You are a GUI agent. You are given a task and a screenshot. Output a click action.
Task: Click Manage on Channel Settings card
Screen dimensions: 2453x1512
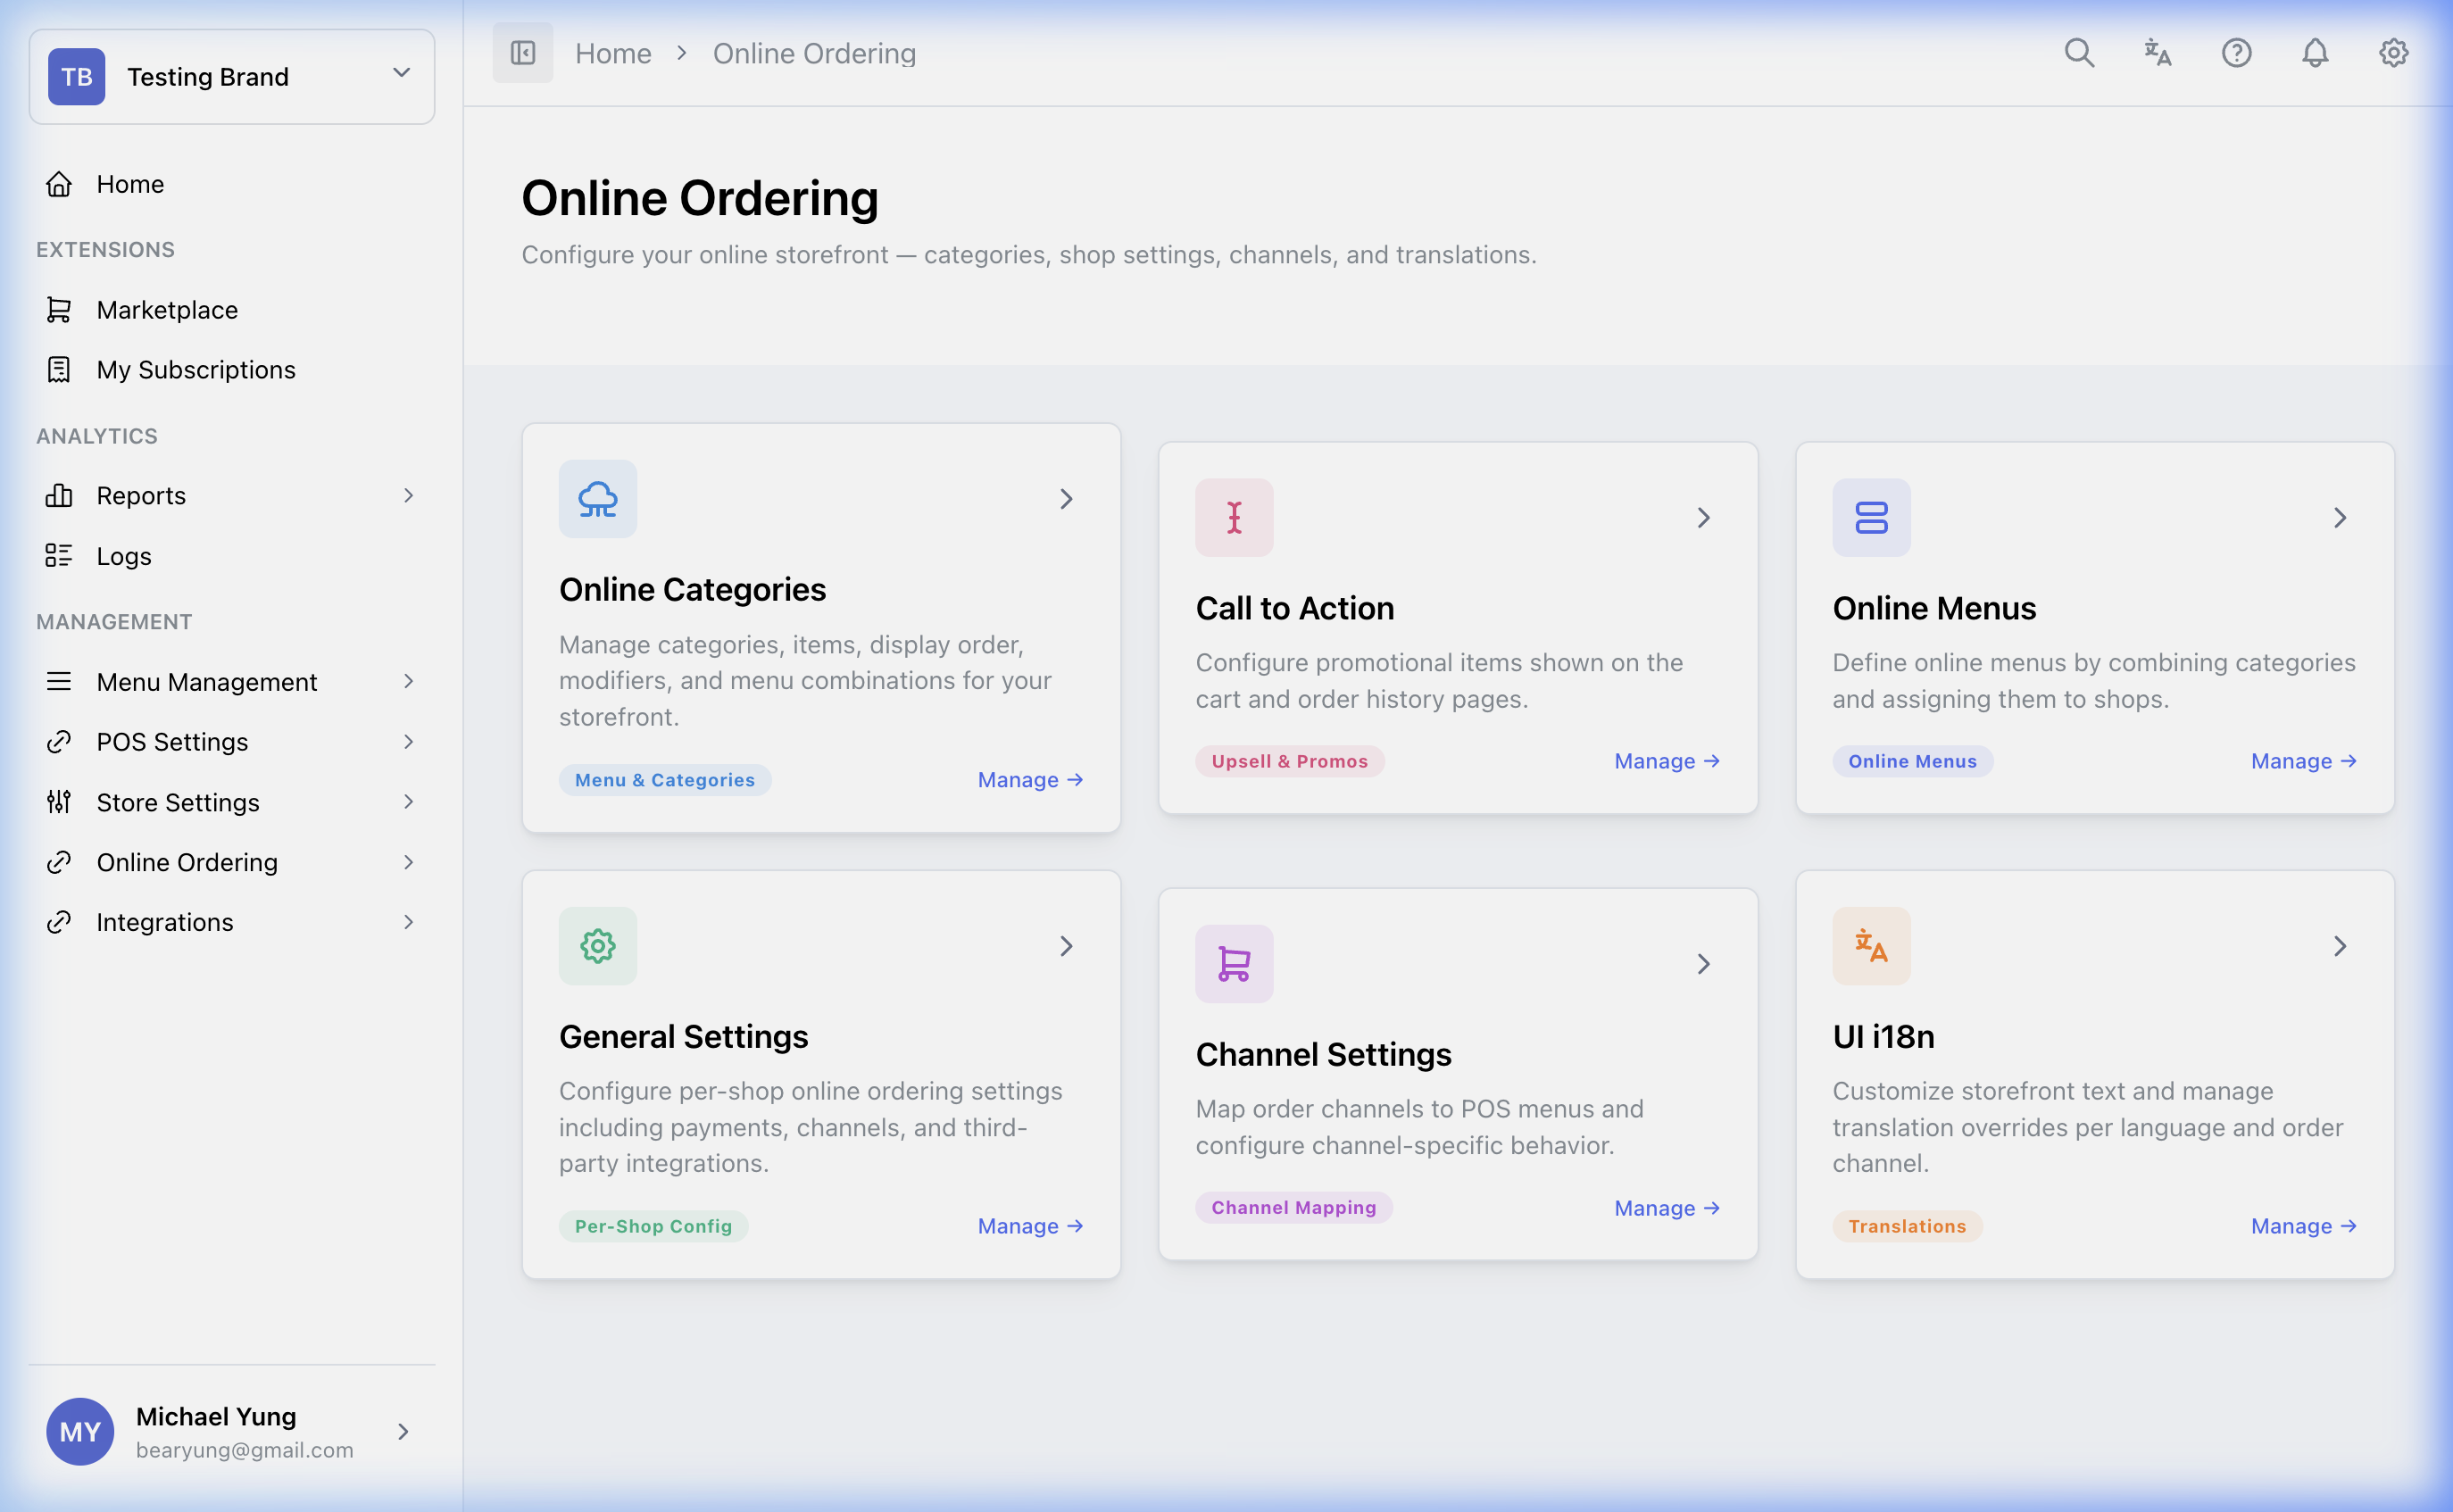(x=1666, y=1208)
